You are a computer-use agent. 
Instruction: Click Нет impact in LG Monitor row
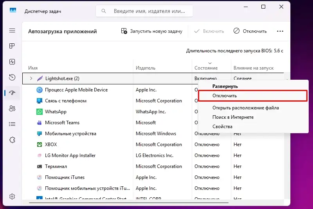(237, 155)
